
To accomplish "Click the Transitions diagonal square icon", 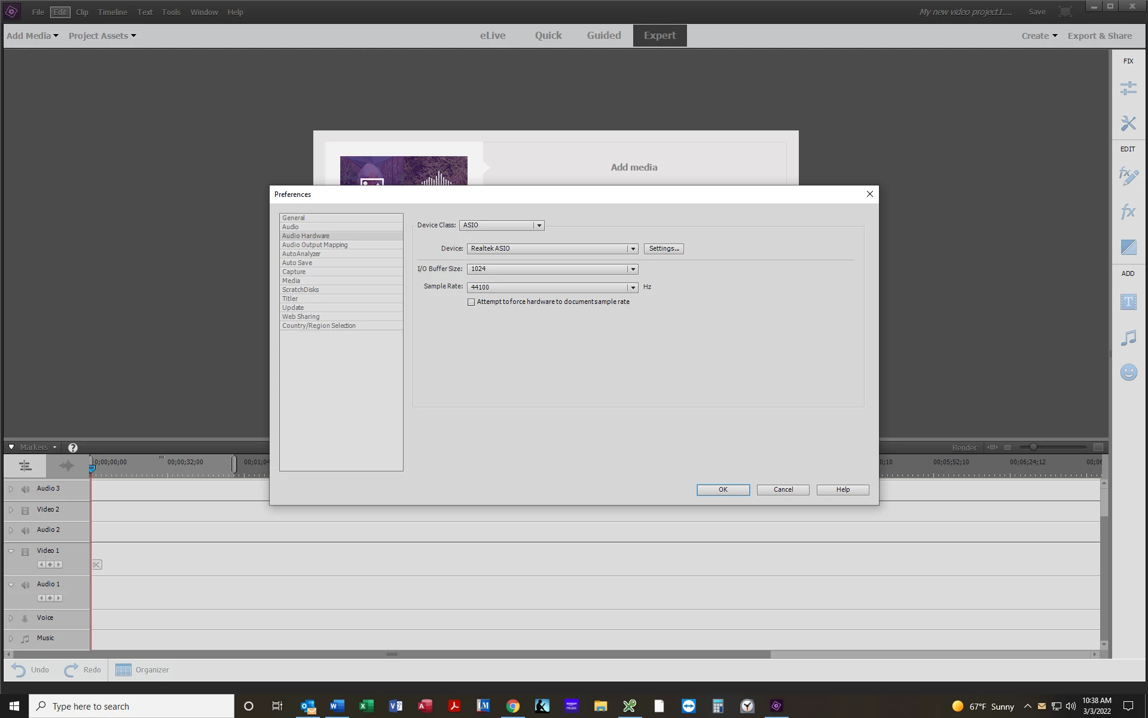I will click(1128, 247).
